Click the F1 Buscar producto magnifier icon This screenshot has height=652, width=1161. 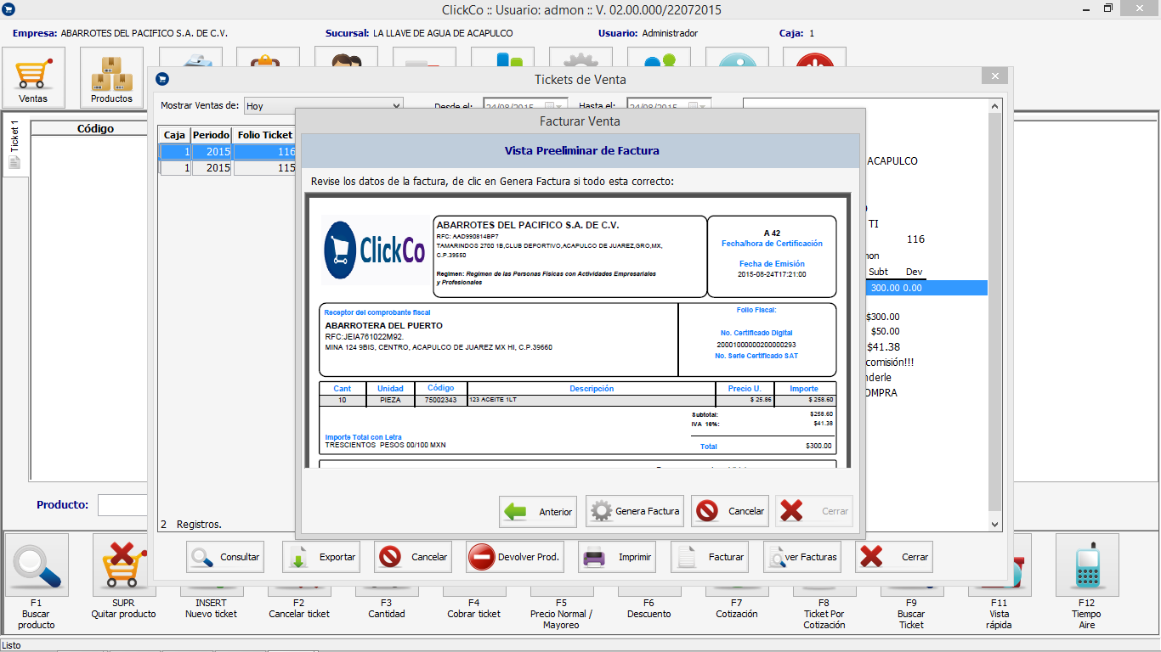point(37,565)
